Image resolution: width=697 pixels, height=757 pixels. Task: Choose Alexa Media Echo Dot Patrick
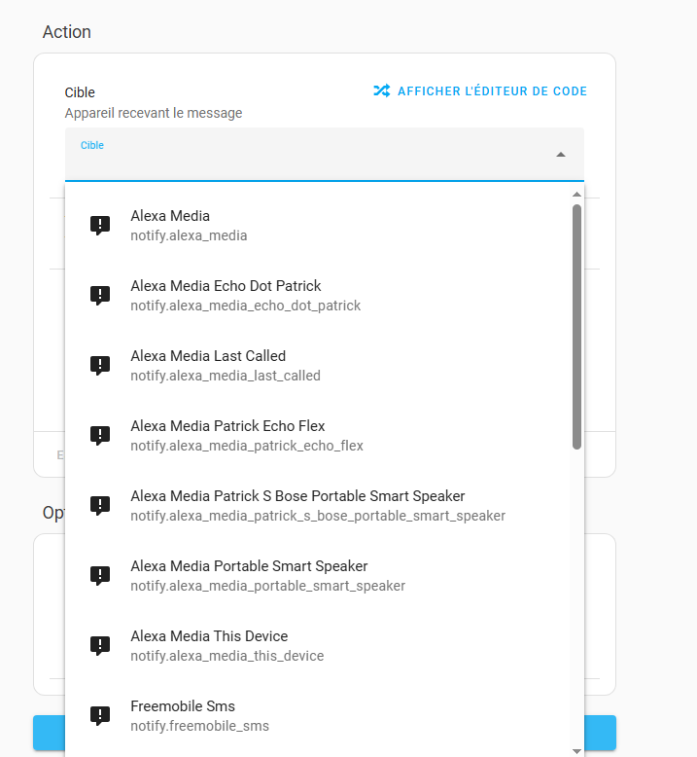click(317, 295)
